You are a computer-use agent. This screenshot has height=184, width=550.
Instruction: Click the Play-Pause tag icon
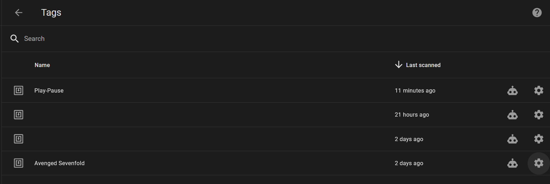(19, 90)
